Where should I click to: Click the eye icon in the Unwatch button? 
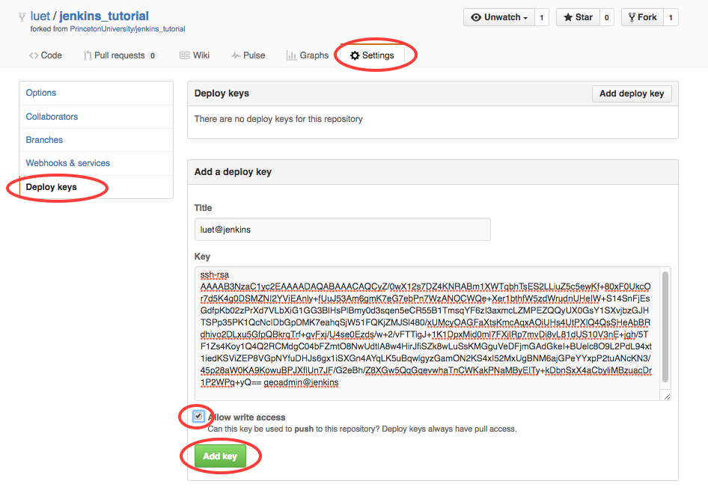point(476,17)
